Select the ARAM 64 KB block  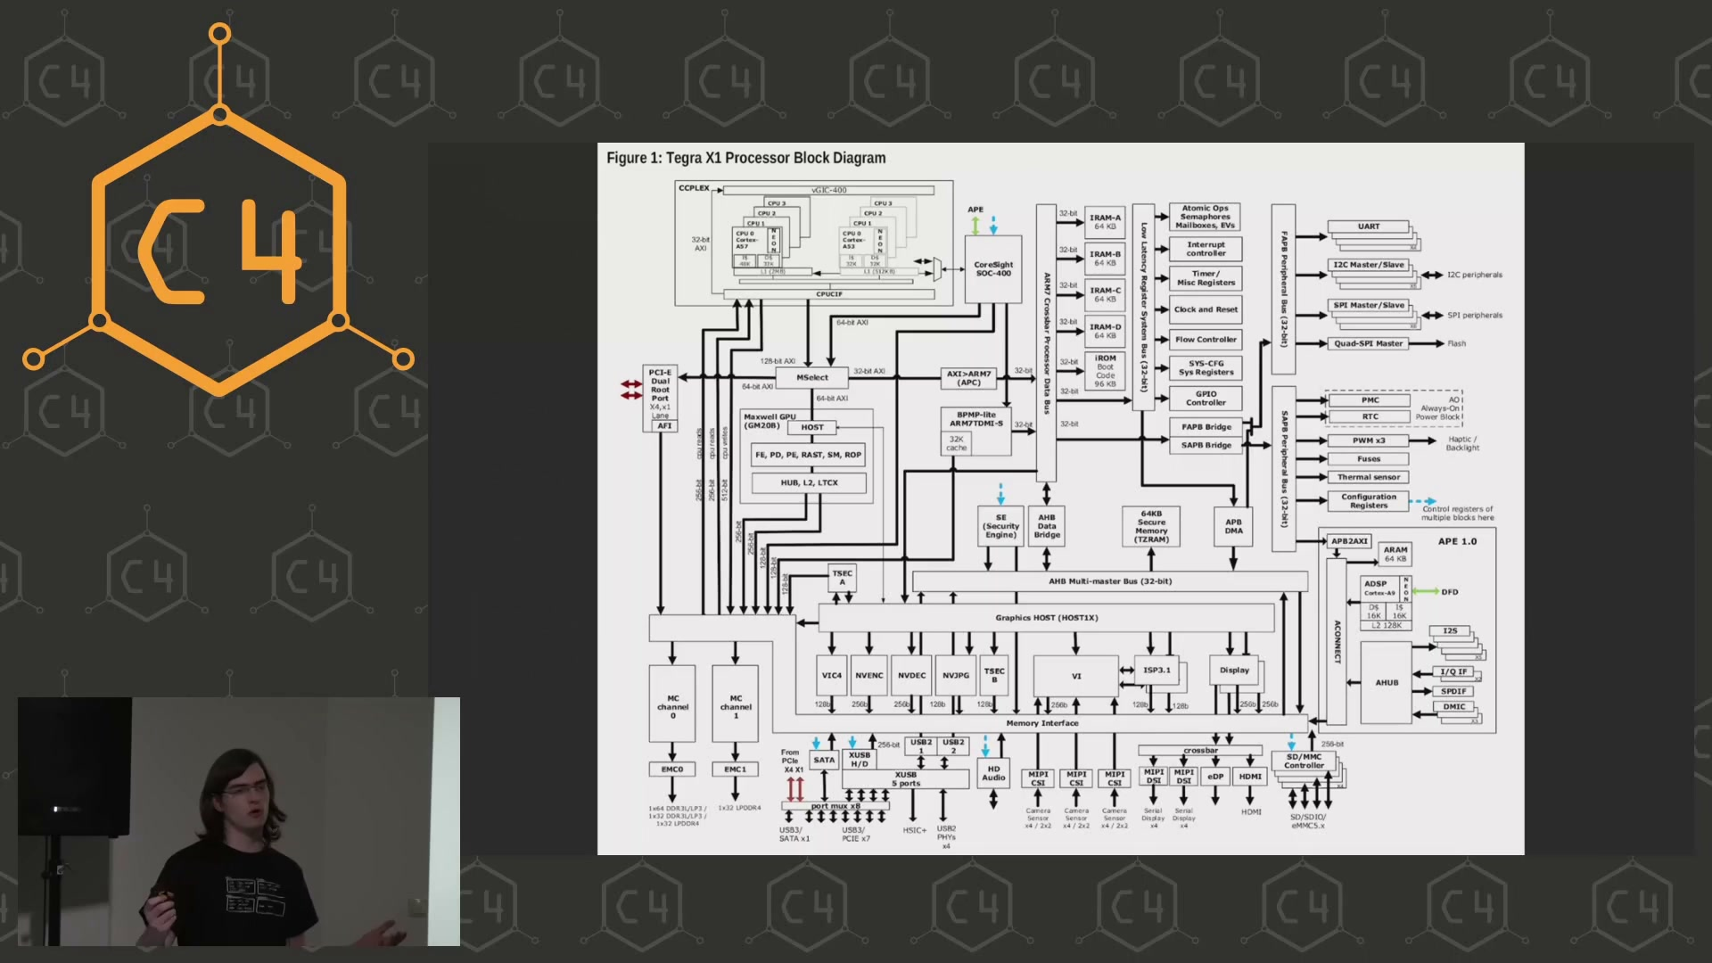[1395, 555]
